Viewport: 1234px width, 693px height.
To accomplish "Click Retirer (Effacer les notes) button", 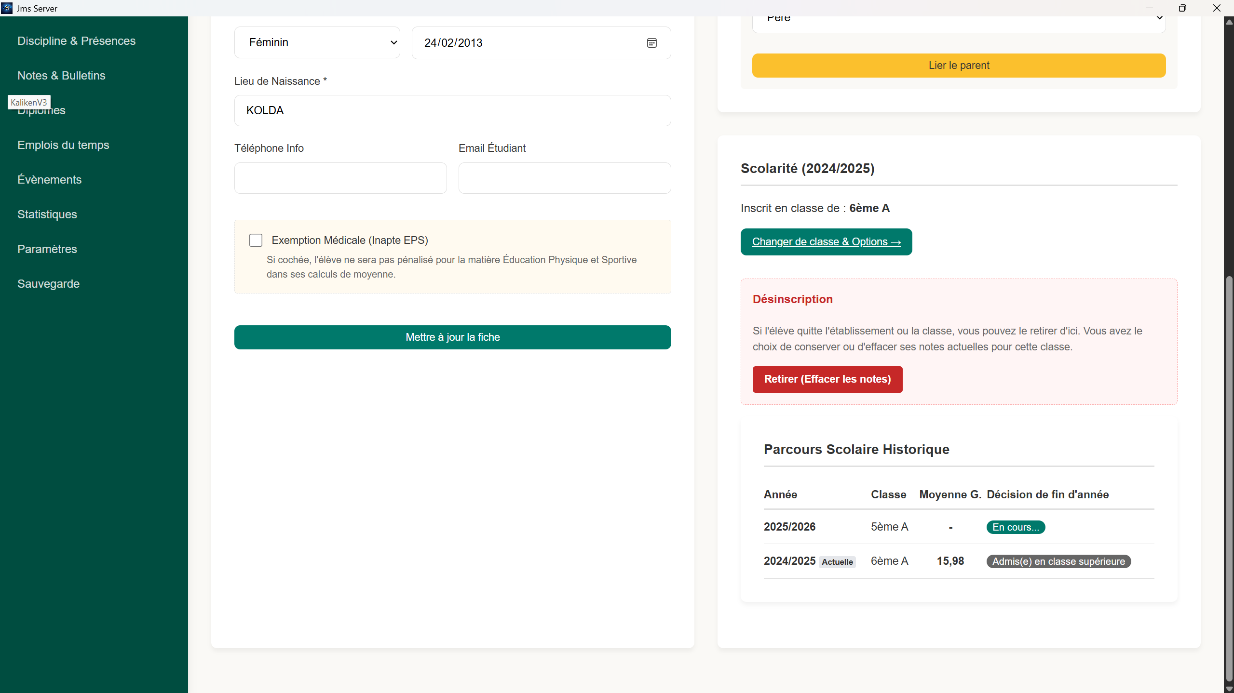I will (x=827, y=379).
